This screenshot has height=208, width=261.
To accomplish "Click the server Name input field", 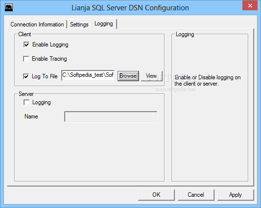I will tap(111, 116).
